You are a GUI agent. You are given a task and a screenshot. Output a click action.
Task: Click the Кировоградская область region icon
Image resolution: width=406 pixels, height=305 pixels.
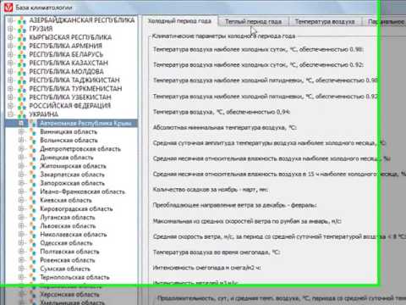[33, 208]
